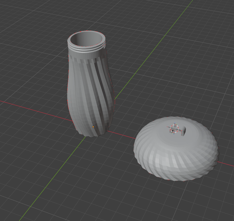234x221 pixels.
Task: Click inside the vase's open mouth
Action: click(87, 39)
